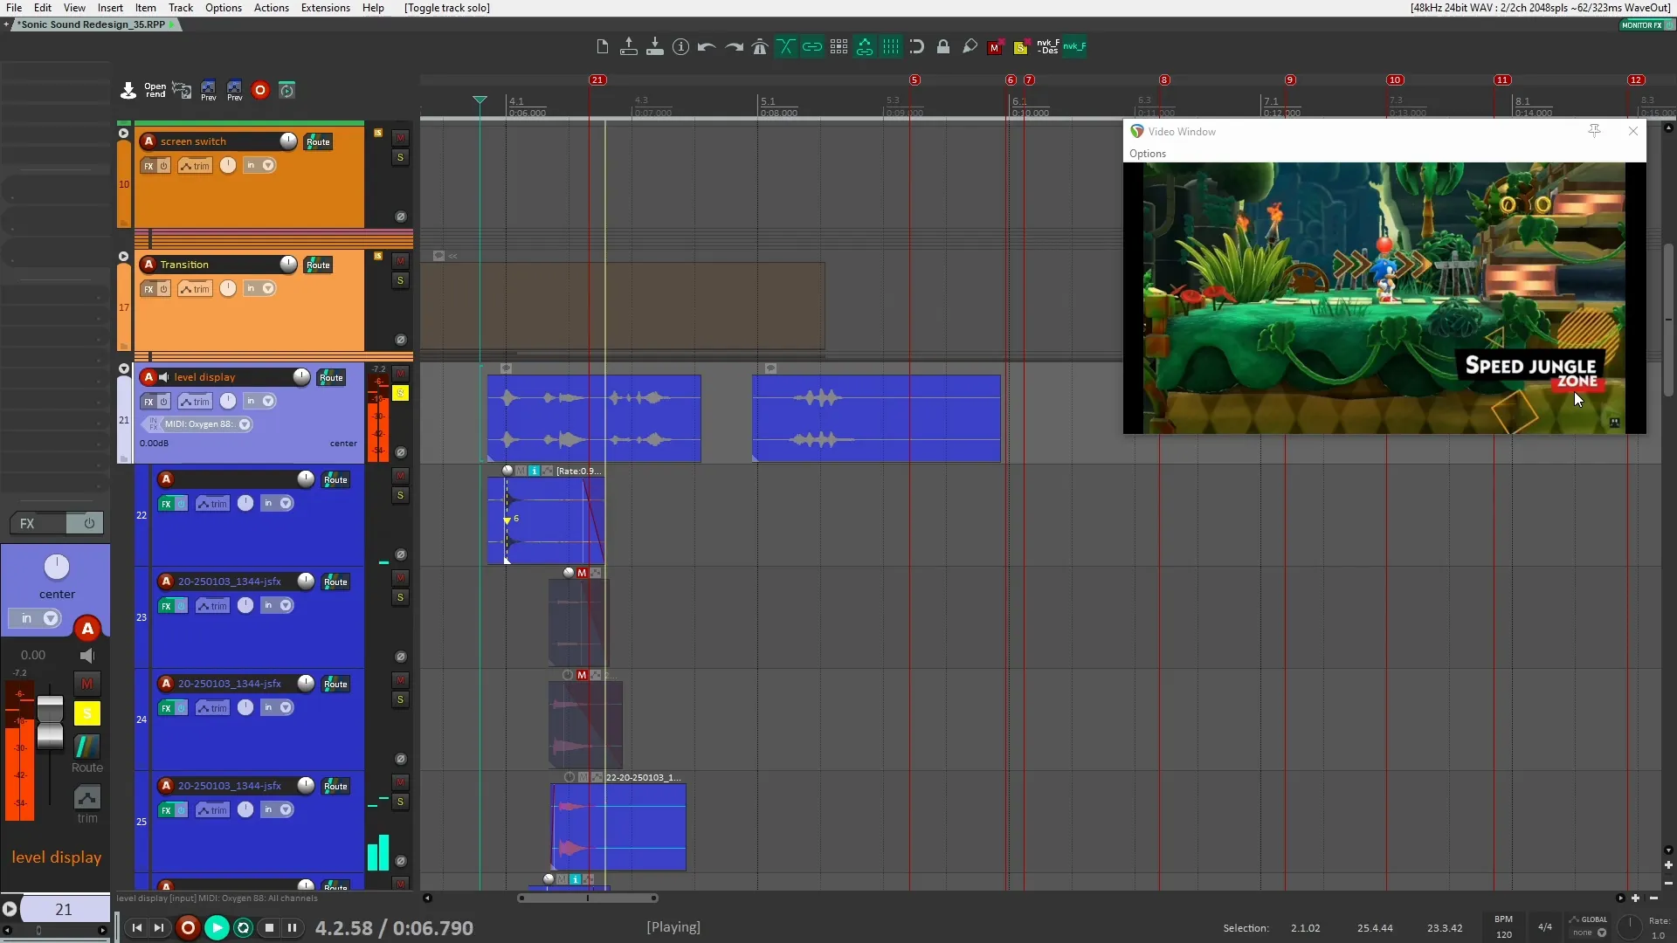Open Project Settings info icon

680,47
